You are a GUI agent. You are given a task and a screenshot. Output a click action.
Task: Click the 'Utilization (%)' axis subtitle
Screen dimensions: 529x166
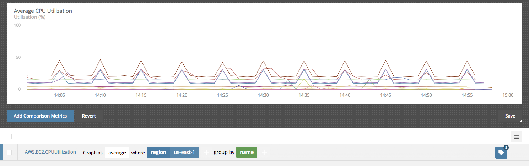(x=29, y=17)
